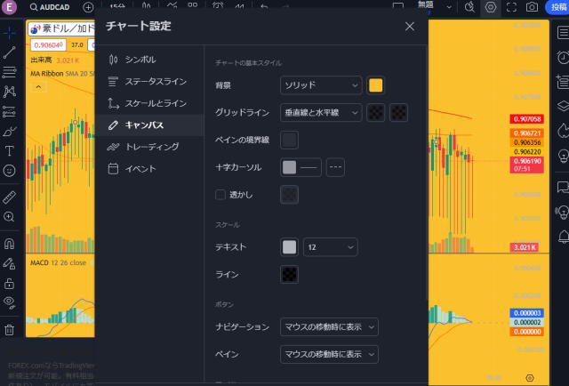Select the ruler measure tool

10,197
